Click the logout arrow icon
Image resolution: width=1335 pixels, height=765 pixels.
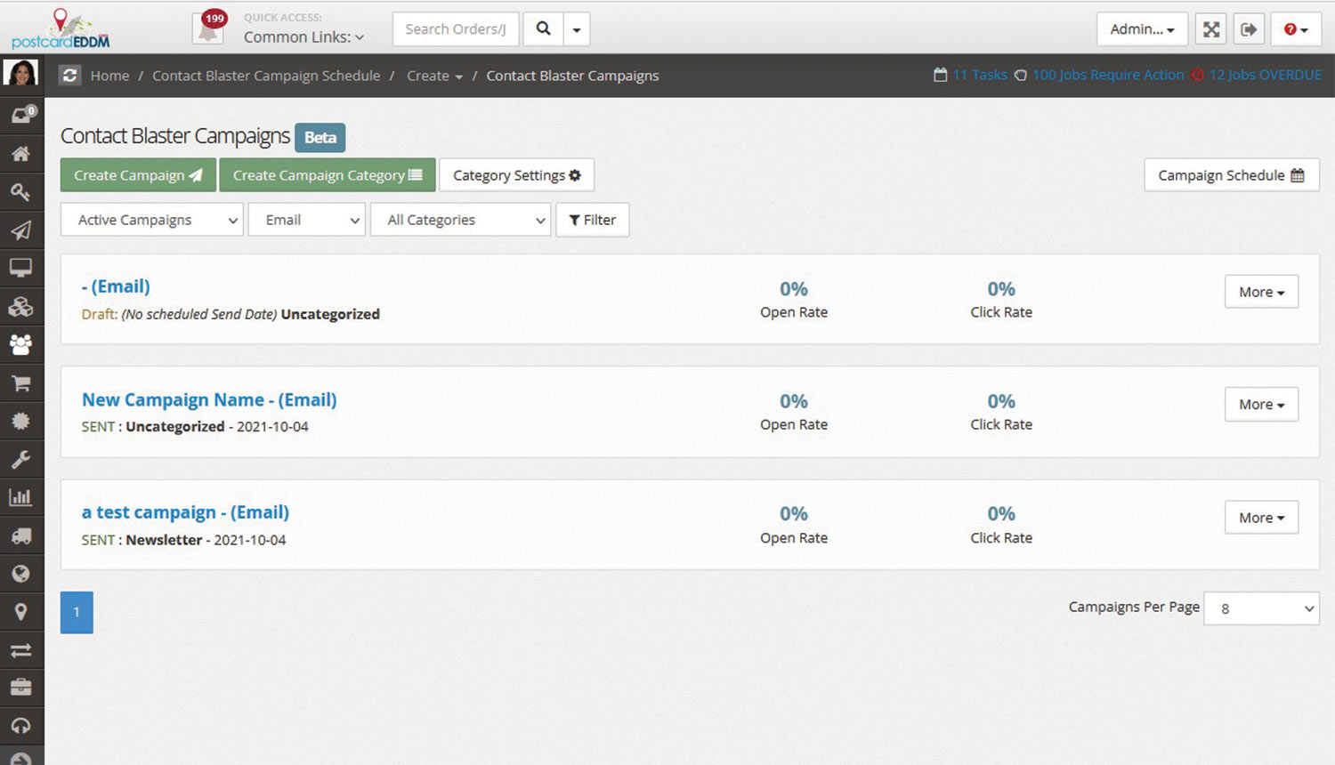coord(1249,29)
